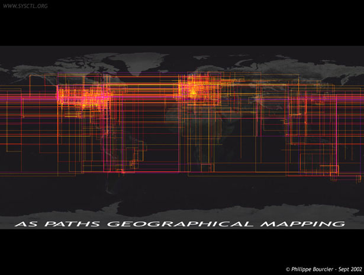Click the "AS PATHS GEOGRAPHICAL MAPPING" title
This screenshot has width=364, height=275.
[180, 224]
